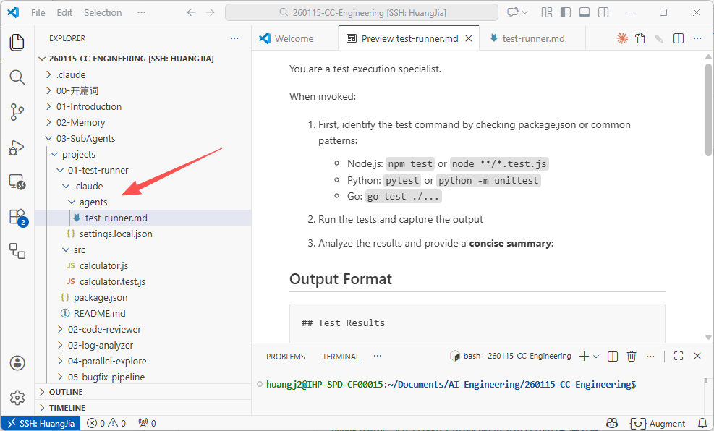
Task: Open the Extensions view in activity bar
Action: pos(17,216)
